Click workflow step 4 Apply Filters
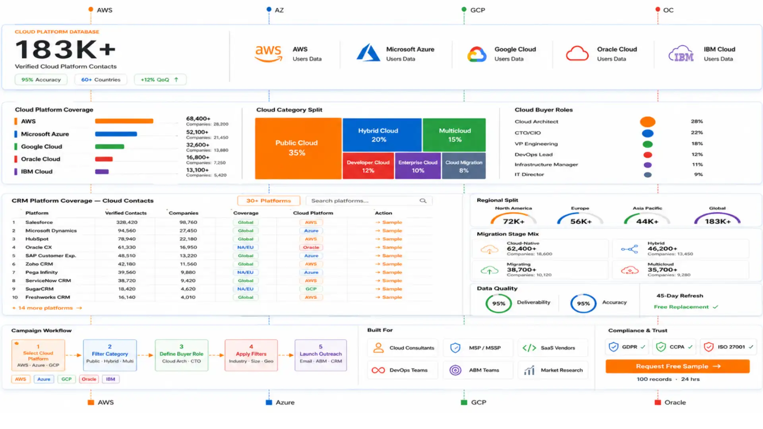This screenshot has width=763, height=429. (251, 356)
